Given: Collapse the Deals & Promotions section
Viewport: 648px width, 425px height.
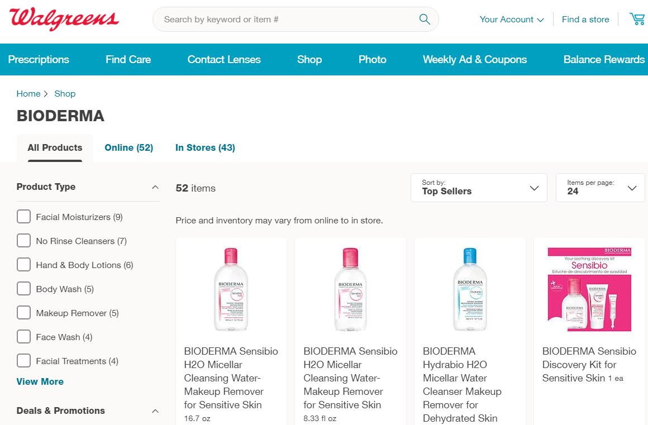Looking at the screenshot, I should (x=155, y=411).
